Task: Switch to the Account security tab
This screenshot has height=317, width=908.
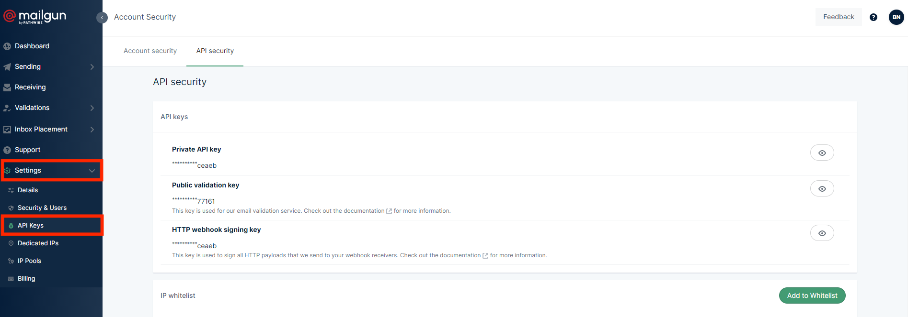Action: [150, 51]
